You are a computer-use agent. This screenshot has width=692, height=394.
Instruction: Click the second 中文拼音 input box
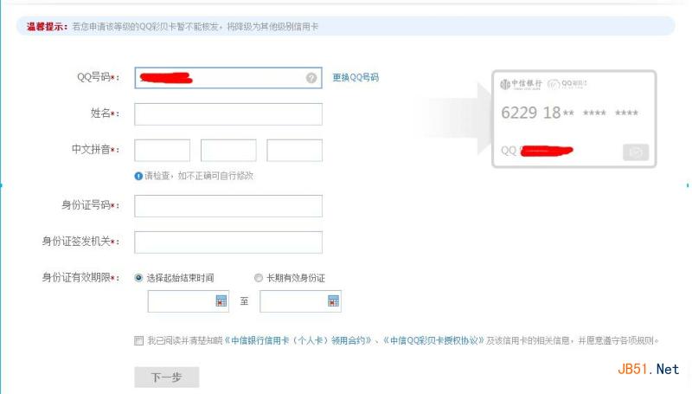tap(228, 150)
